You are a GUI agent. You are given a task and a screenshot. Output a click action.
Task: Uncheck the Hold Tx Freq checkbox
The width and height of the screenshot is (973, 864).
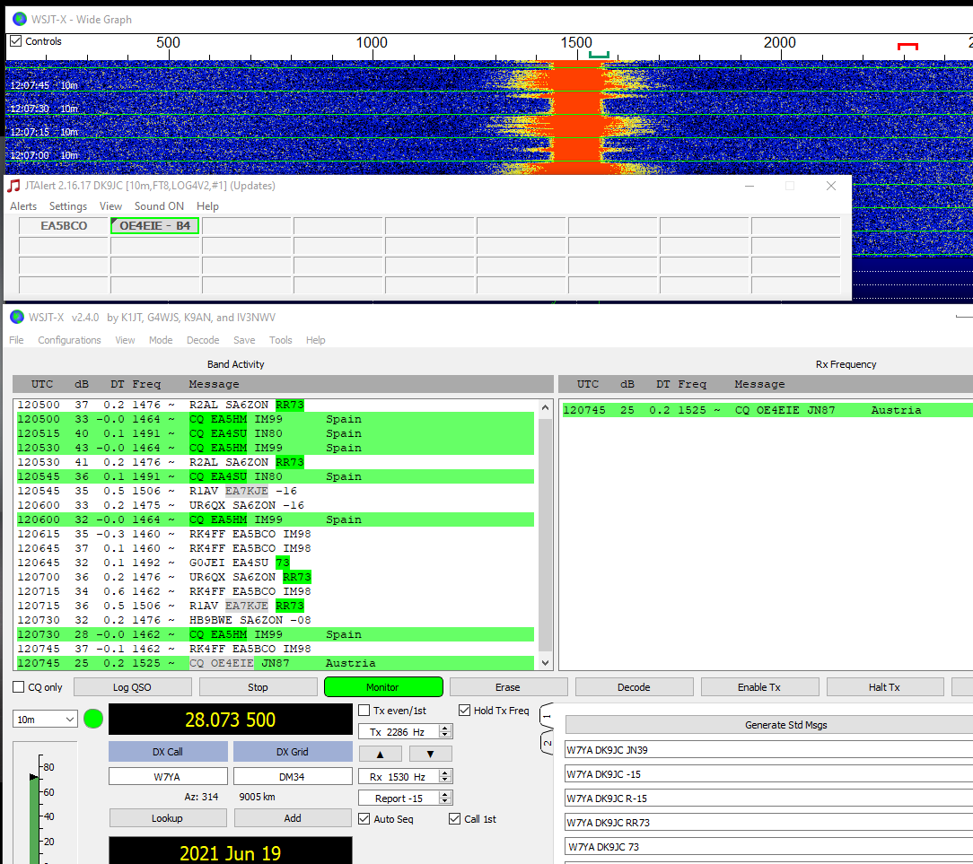click(464, 711)
